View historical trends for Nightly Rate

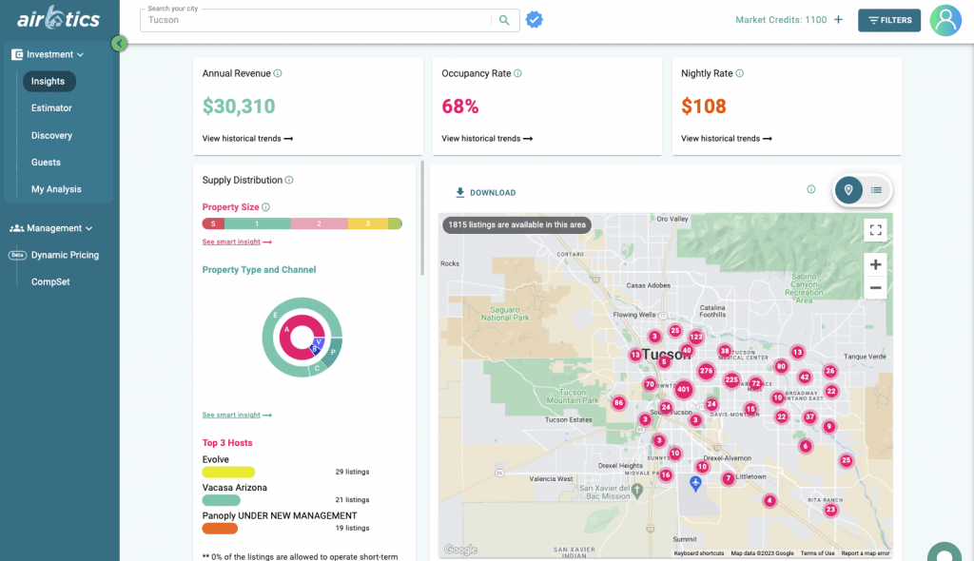pos(725,138)
